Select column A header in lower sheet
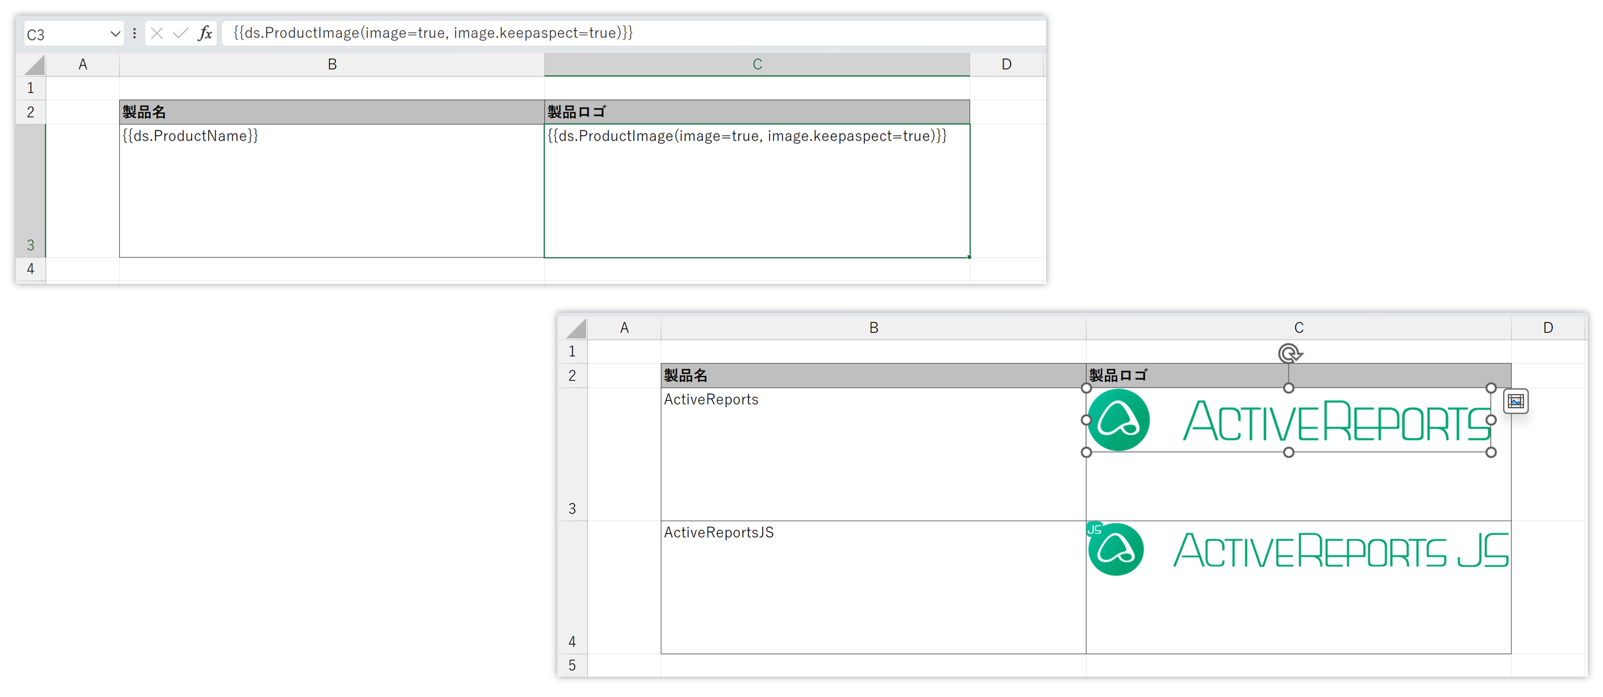Screen dimensions: 1603x697 click(625, 328)
